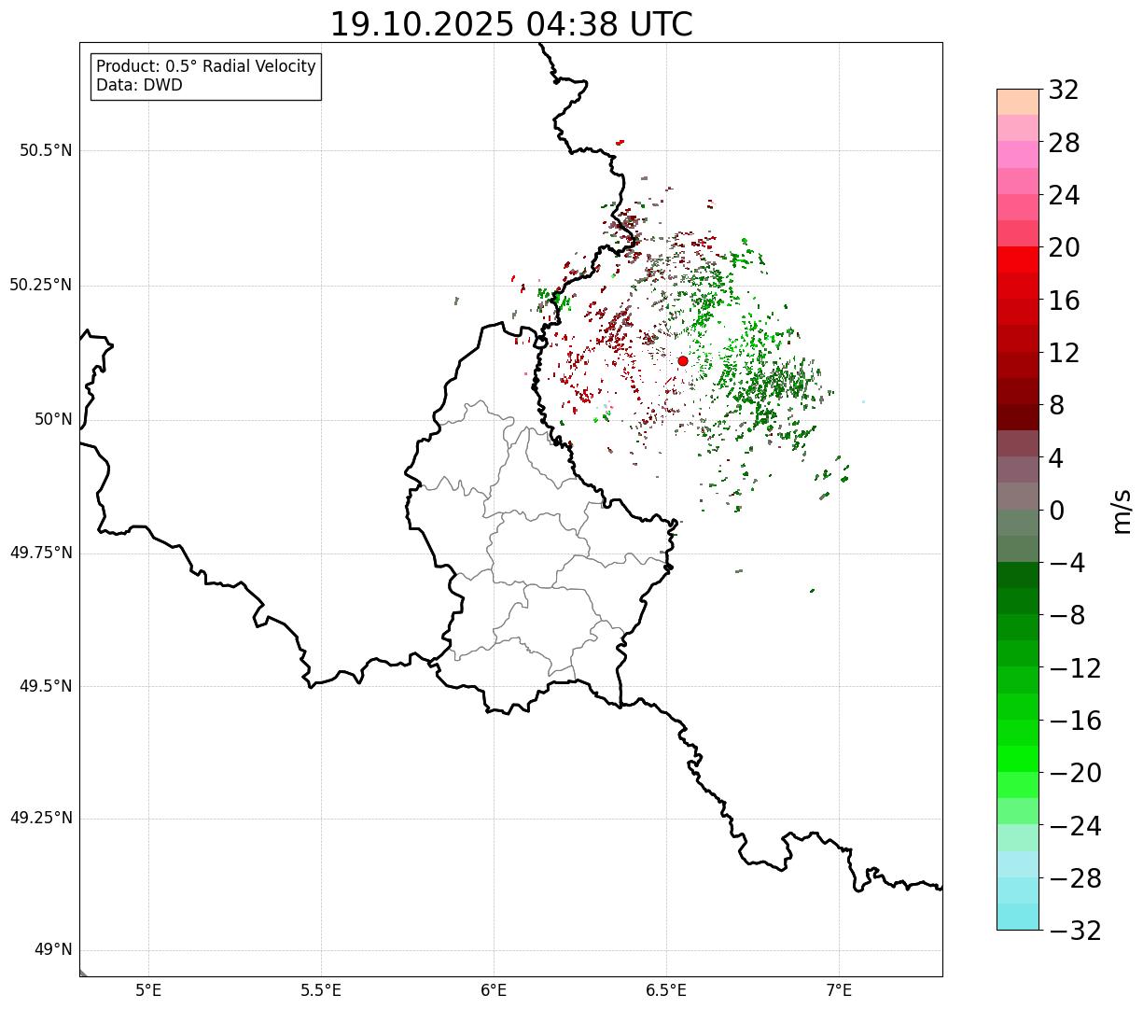Click the 50.25°N latitude tick label

click(x=41, y=285)
